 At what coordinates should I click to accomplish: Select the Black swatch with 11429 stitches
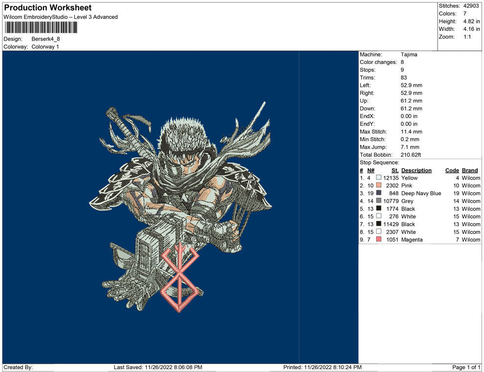(x=378, y=224)
